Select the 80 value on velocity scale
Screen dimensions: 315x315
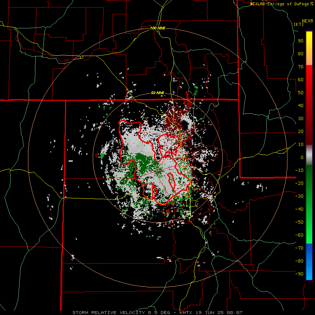pos(301,54)
